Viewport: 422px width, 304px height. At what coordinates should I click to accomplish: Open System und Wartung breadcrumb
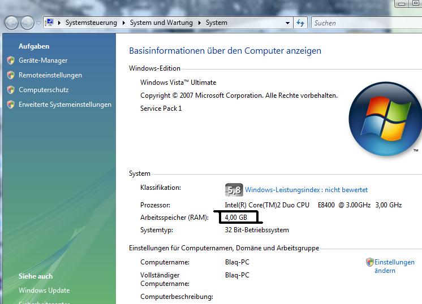161,23
